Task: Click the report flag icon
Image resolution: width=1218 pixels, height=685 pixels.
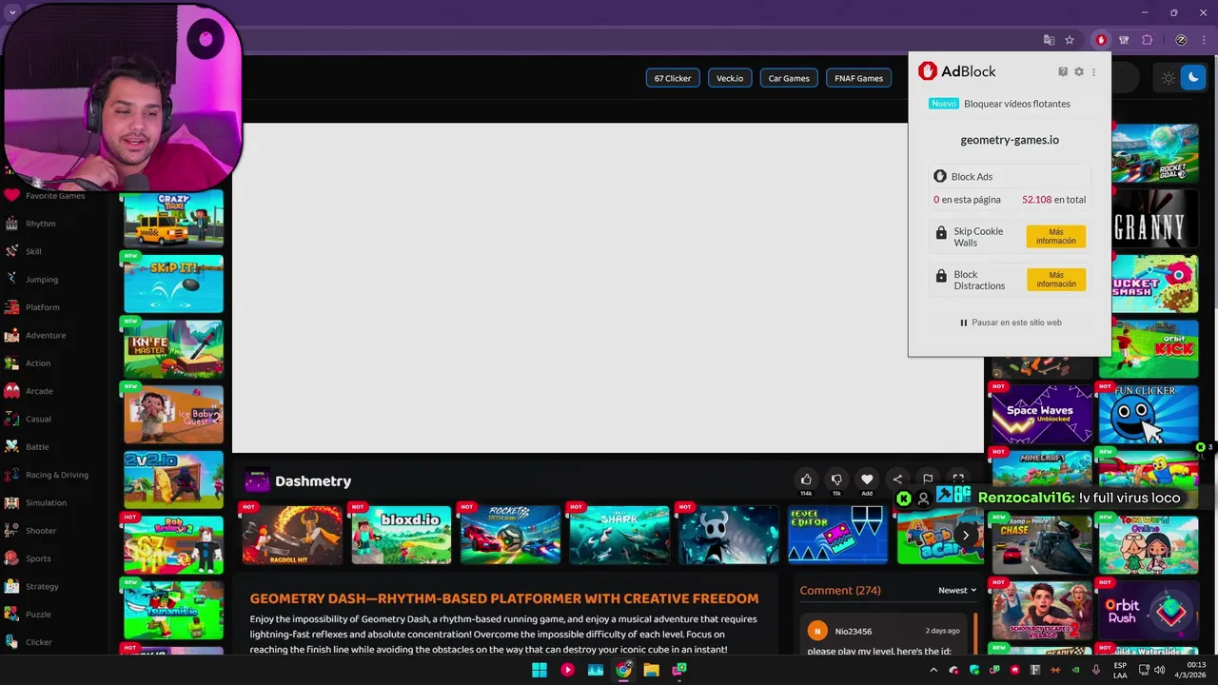Action: (x=928, y=479)
